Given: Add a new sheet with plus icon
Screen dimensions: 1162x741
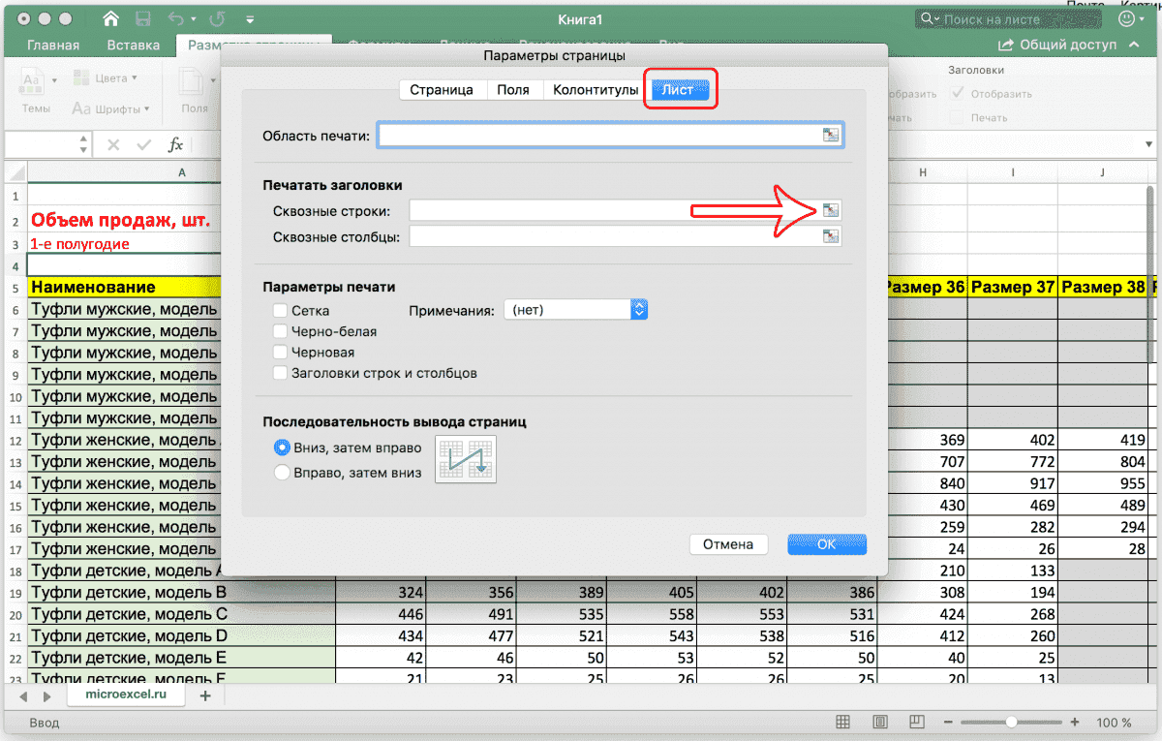Looking at the screenshot, I should point(204,695).
